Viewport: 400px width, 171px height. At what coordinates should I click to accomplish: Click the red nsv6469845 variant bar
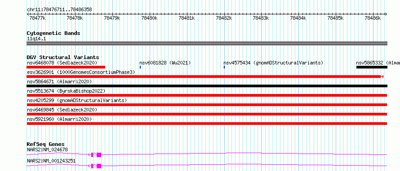click(207, 114)
